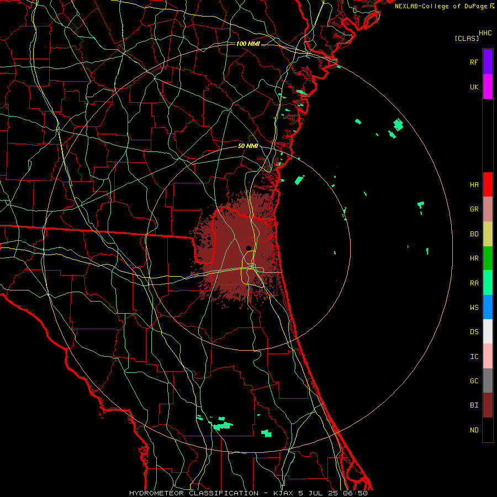Click the HHC product code text

(x=485, y=33)
